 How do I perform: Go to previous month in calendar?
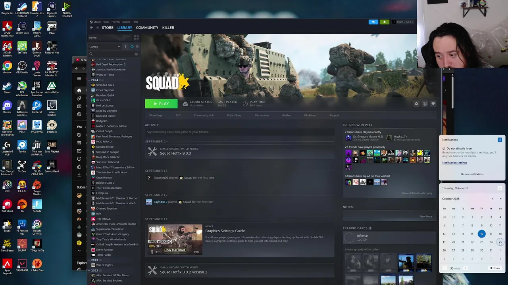coord(493,199)
